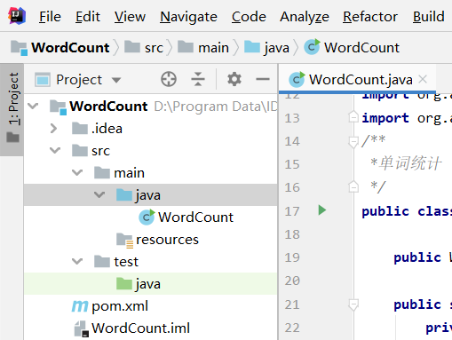Collapse the java folder under main
The image size is (452, 340).
99,195
